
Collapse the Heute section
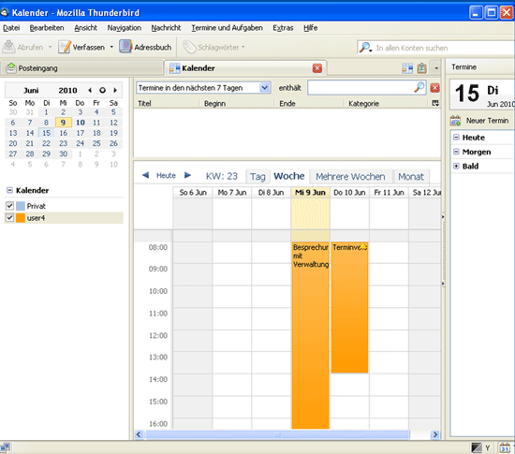pyautogui.click(x=456, y=138)
